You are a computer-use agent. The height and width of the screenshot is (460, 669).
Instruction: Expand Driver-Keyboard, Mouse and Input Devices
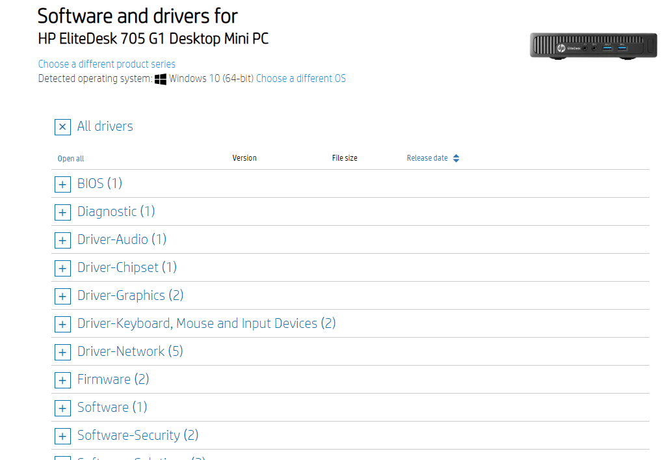pos(62,324)
